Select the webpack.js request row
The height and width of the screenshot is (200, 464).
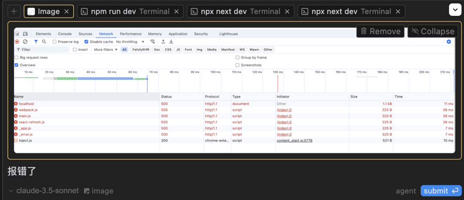[235, 110]
